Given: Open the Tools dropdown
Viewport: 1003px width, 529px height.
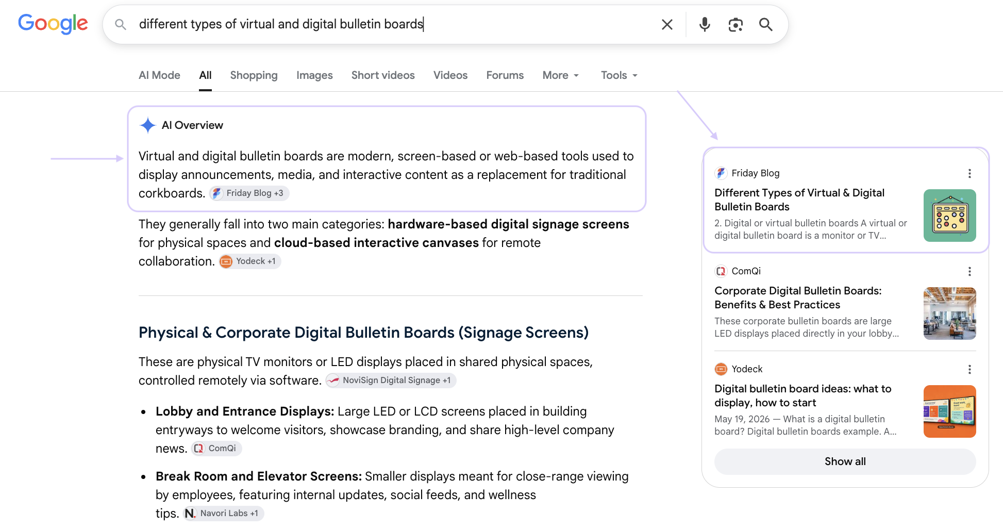Looking at the screenshot, I should [619, 75].
